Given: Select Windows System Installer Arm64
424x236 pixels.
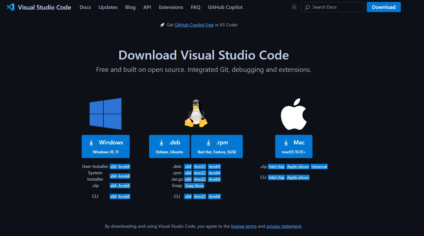Looking at the screenshot, I should point(124,176).
